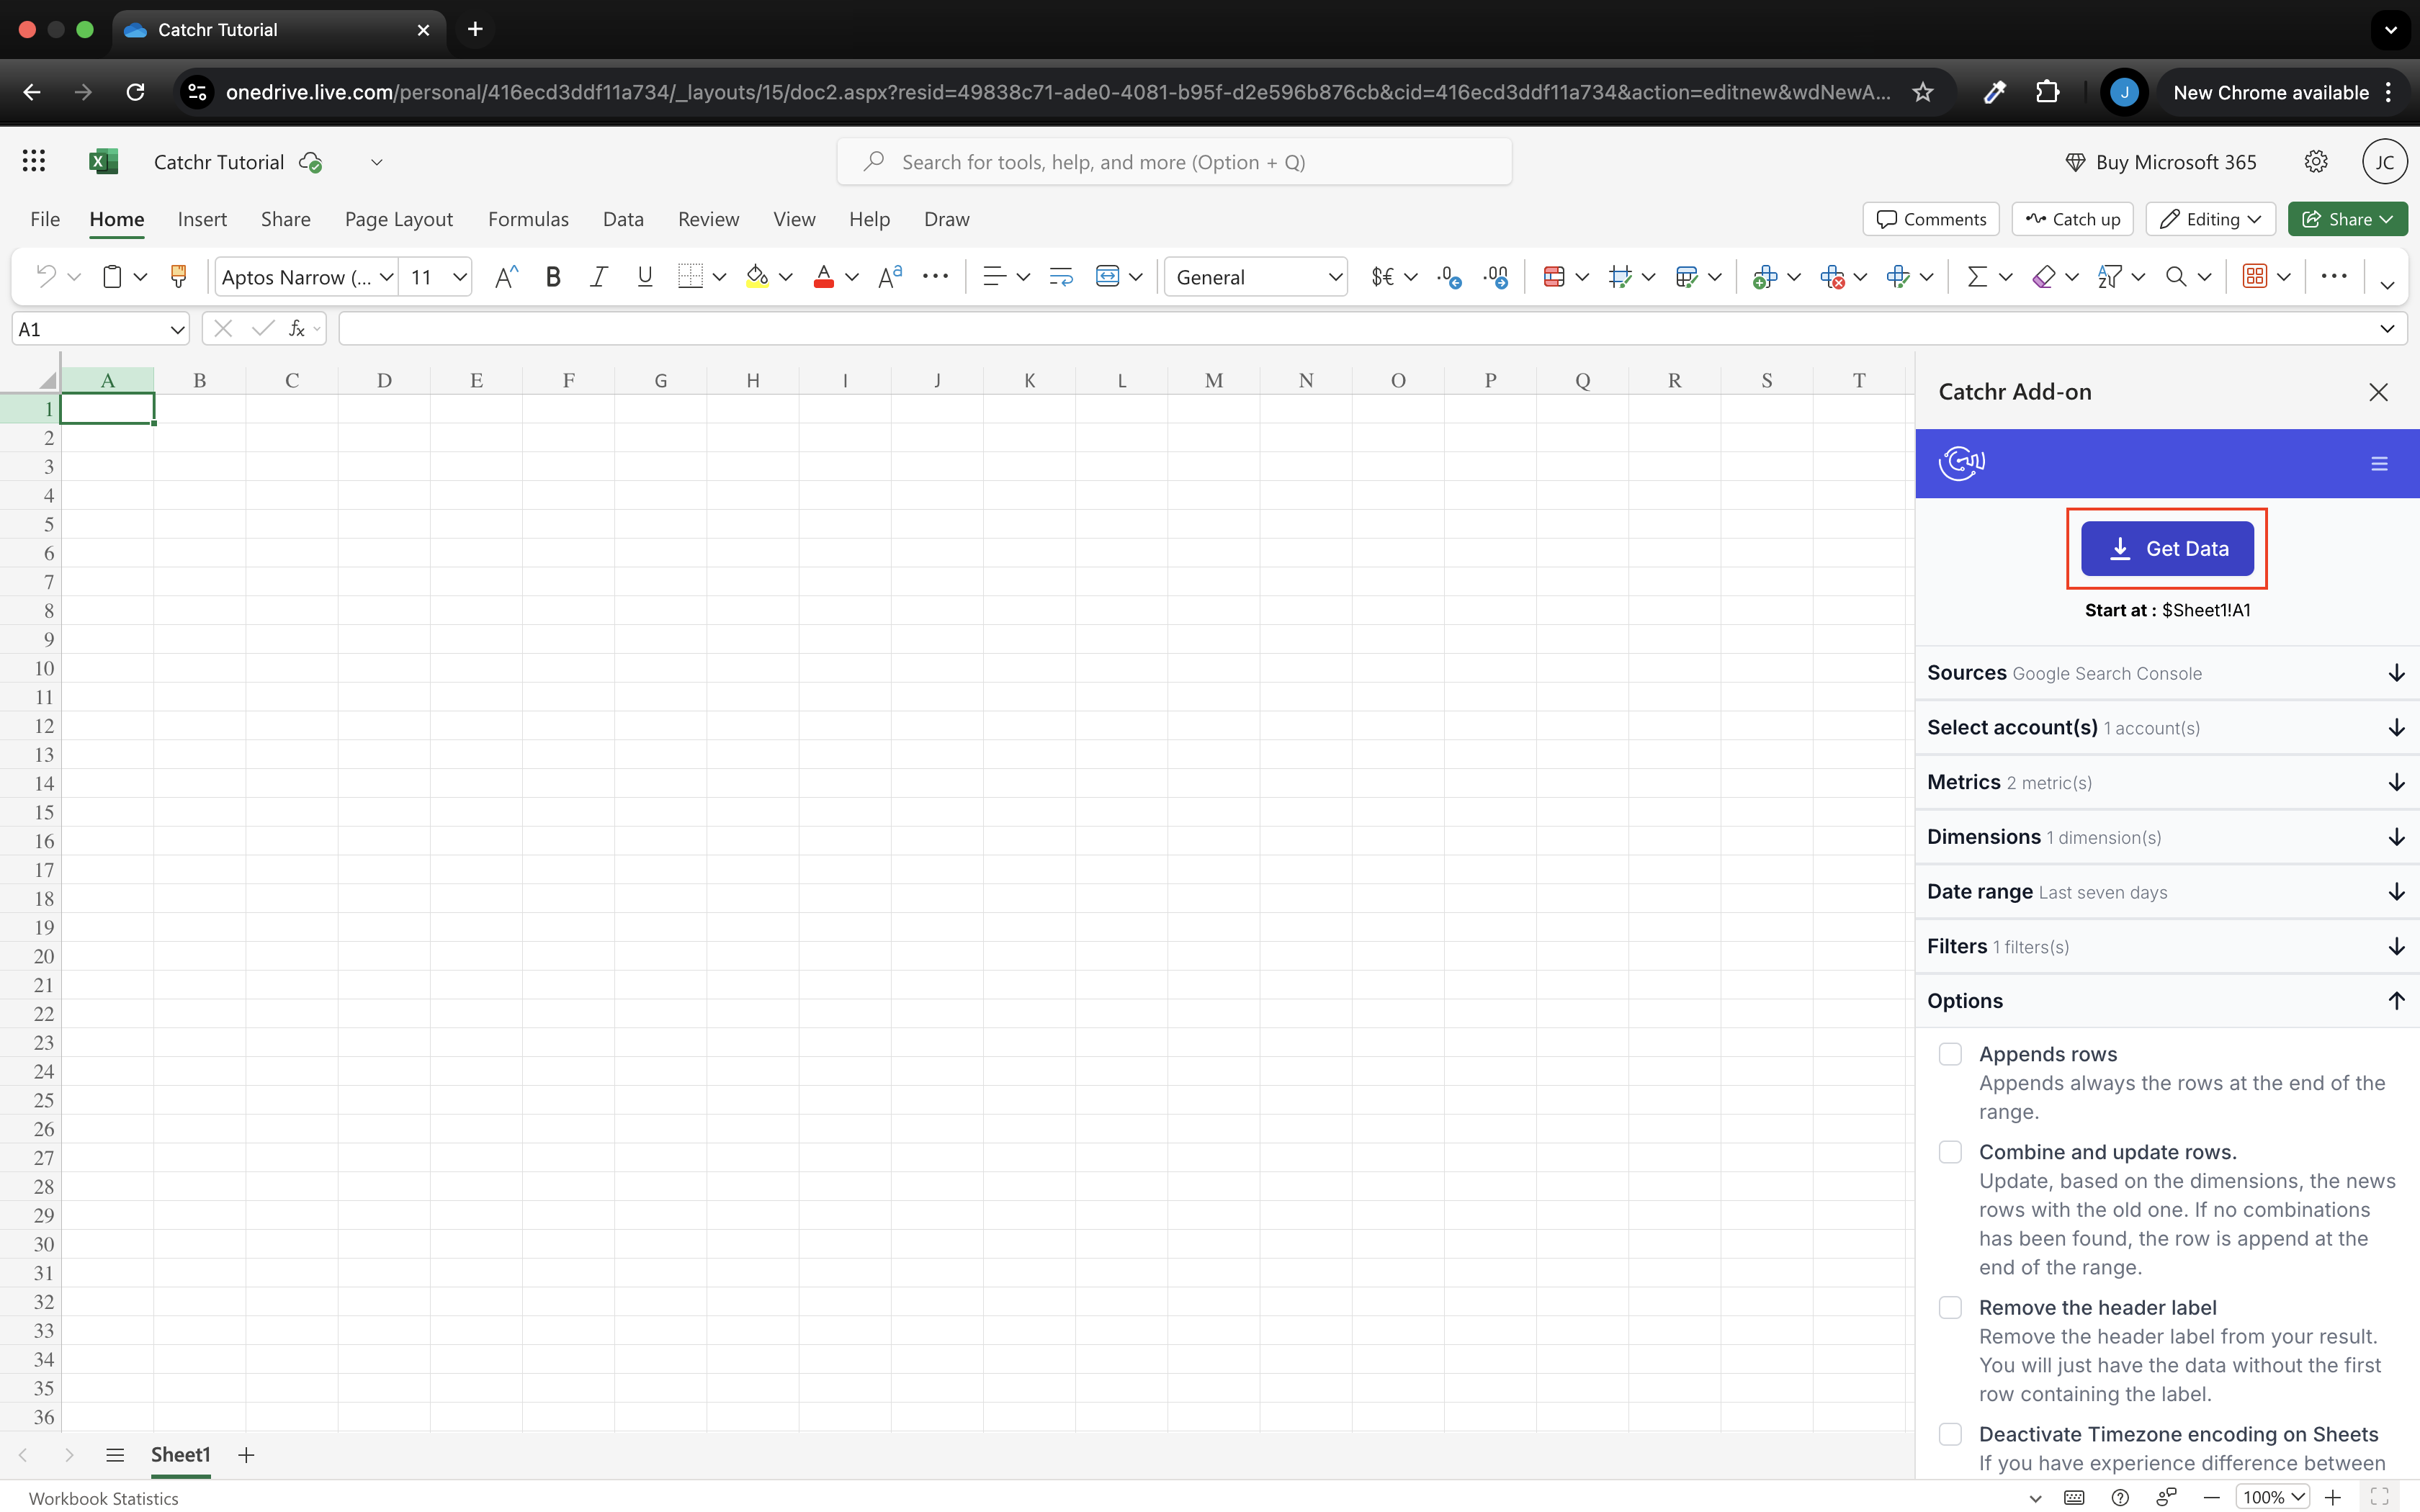Open the Name Box dropdown
This screenshot has height=1512, width=2420.
coord(177,329)
